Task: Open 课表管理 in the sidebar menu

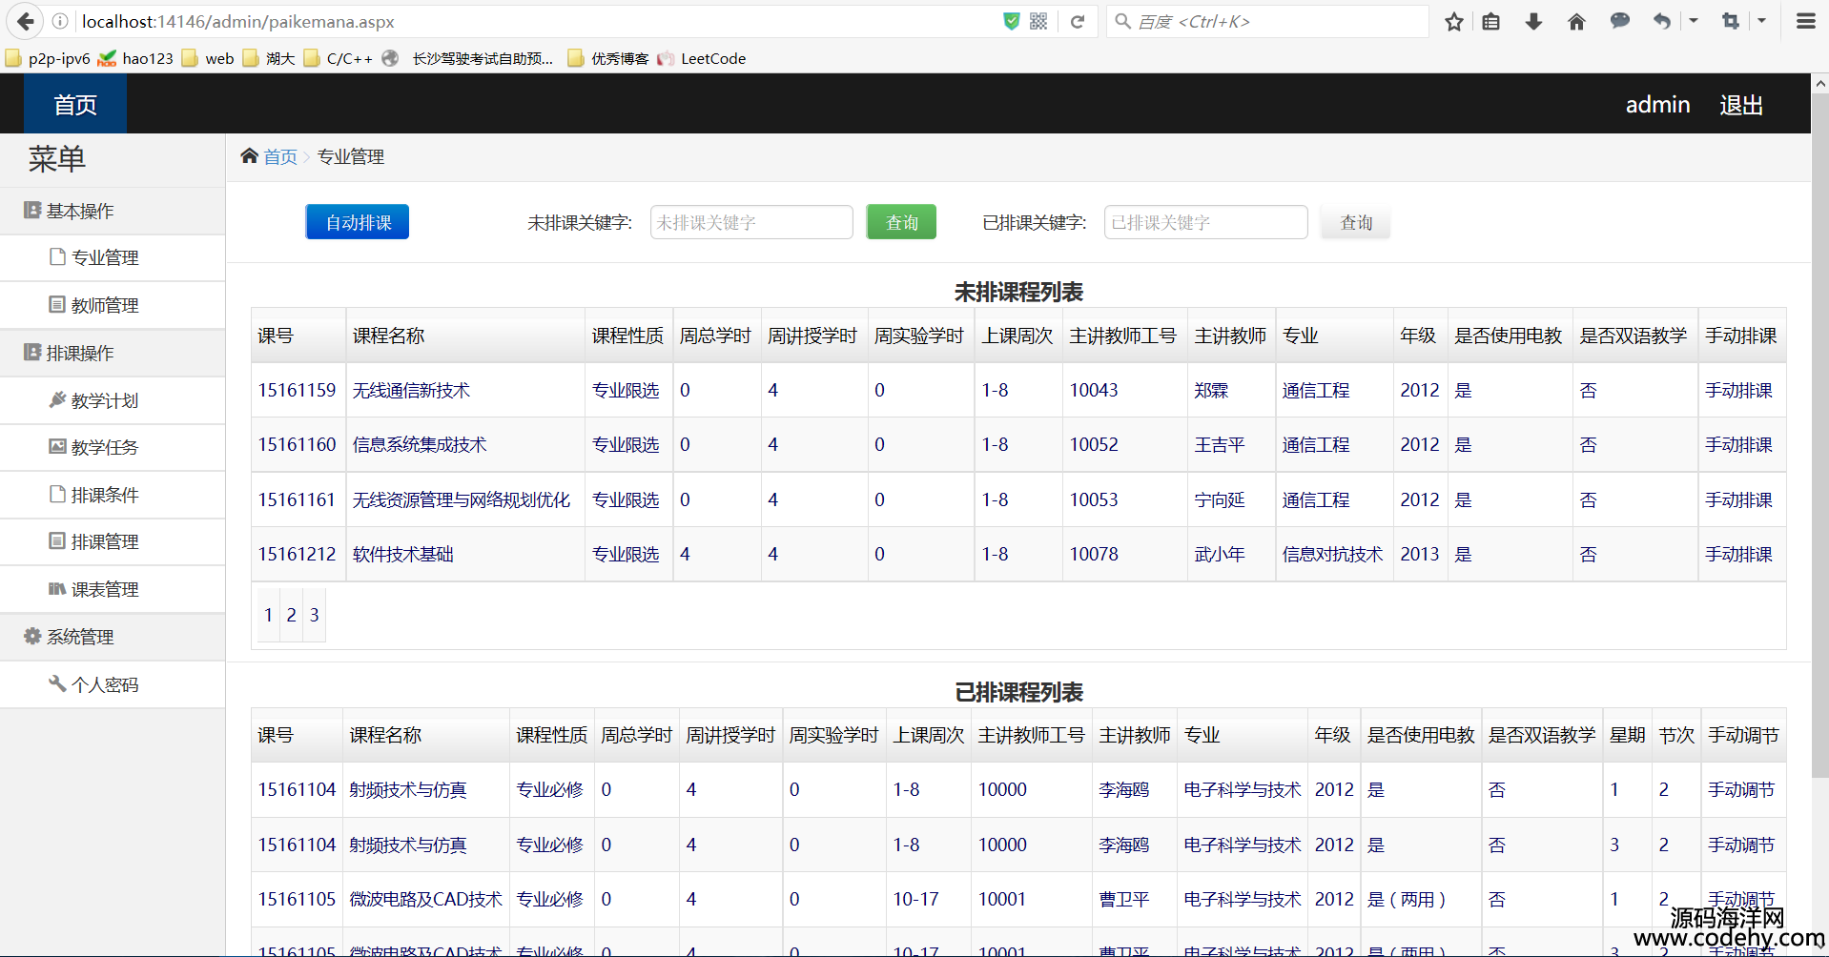Action: [105, 590]
